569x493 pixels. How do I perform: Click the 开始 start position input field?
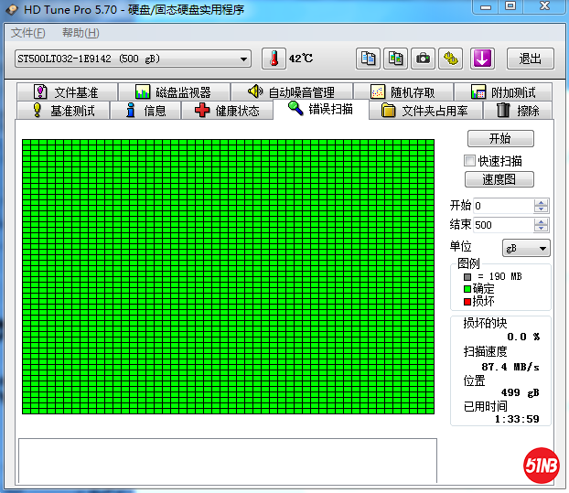[504, 206]
